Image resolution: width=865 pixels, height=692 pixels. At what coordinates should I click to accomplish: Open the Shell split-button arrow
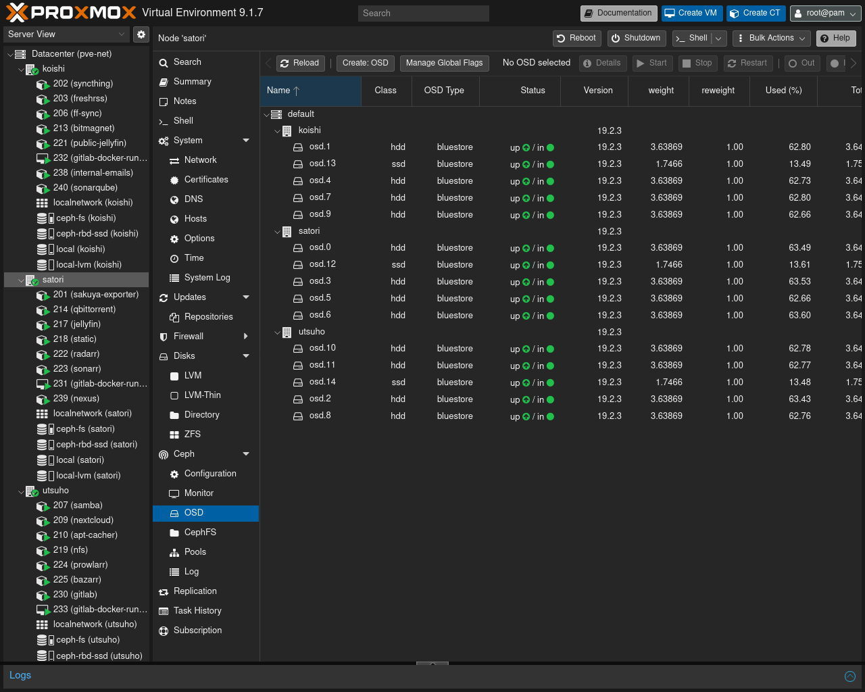[x=719, y=39]
